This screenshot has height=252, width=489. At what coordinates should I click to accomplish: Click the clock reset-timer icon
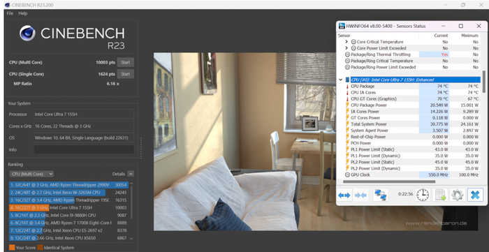click(x=423, y=195)
